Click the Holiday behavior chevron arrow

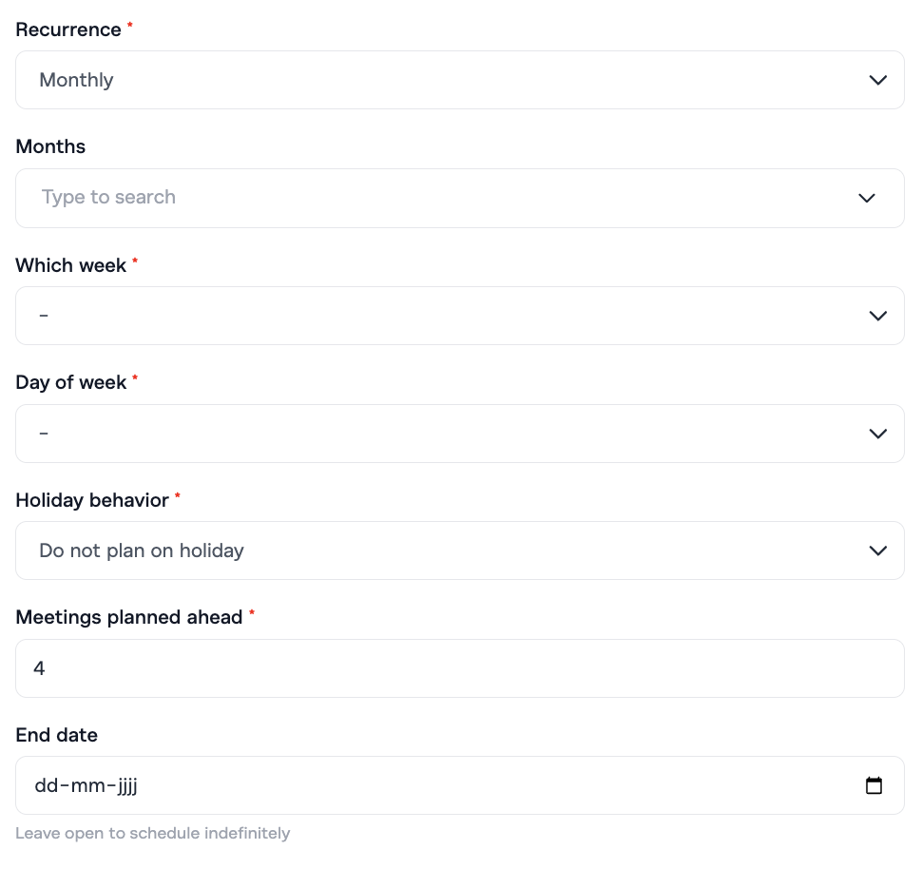877,551
